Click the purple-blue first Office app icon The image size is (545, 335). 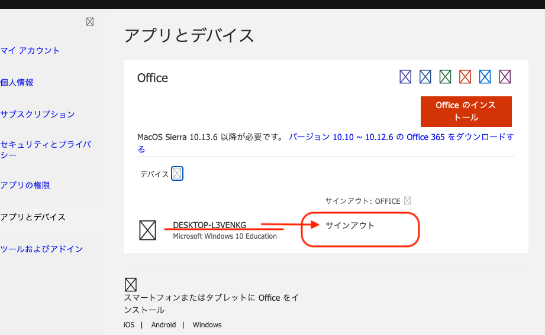[x=405, y=77]
